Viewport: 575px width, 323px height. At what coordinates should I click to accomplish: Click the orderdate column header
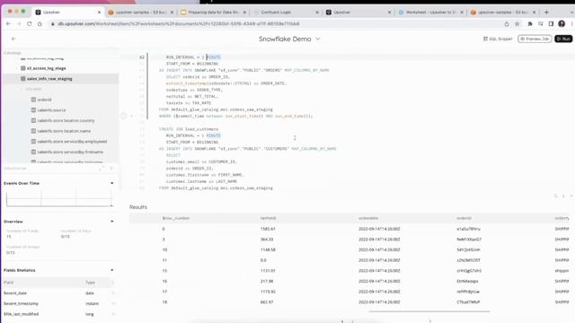[368, 218]
